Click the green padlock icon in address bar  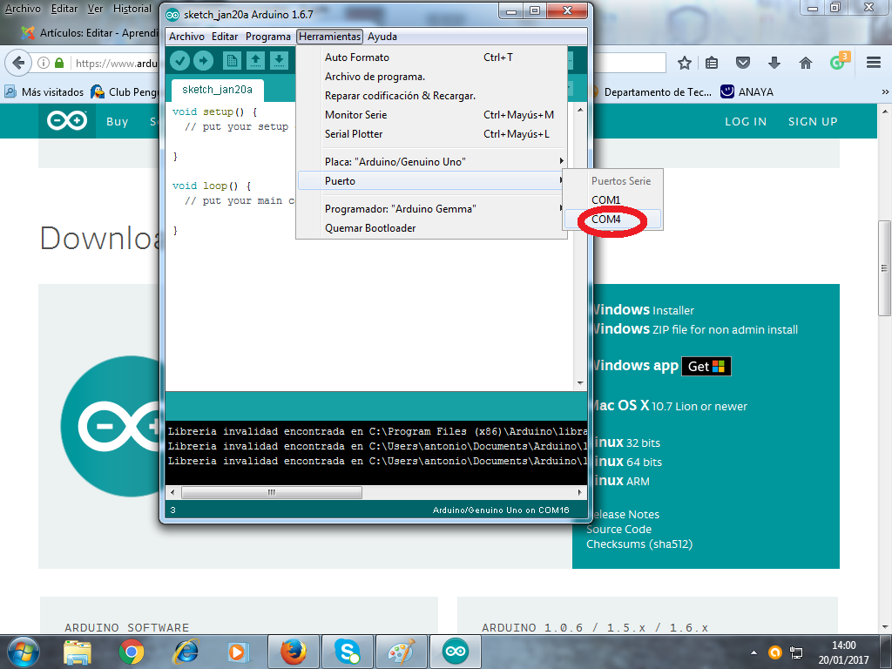click(59, 63)
